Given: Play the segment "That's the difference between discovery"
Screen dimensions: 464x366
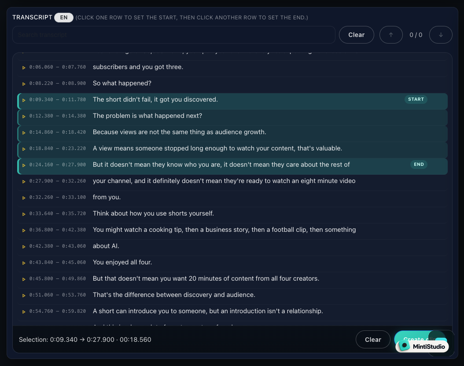Looking at the screenshot, I should 24,295.
